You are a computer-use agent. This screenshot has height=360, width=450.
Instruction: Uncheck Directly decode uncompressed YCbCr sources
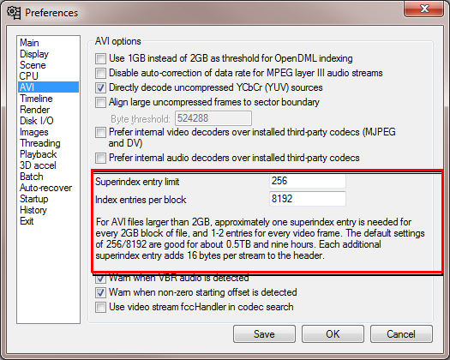100,87
